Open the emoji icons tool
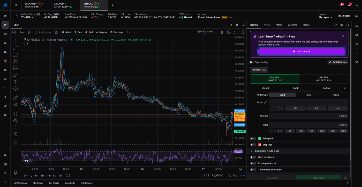 point(16,89)
